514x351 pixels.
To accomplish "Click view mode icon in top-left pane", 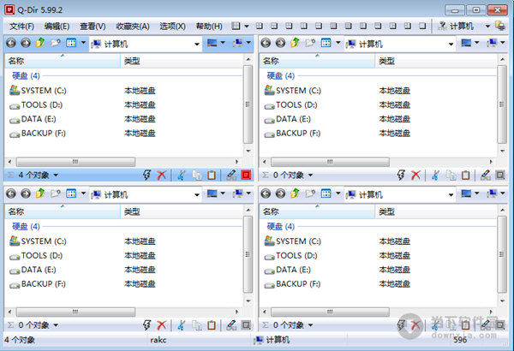I will pos(71,43).
